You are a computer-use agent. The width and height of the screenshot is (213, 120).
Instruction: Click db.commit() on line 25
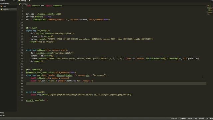click(37, 61)
